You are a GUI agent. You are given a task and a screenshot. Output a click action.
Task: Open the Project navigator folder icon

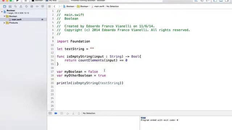(5, 6)
